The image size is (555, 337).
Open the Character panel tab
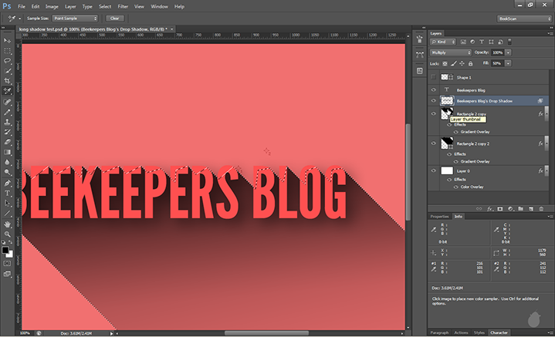(499, 332)
